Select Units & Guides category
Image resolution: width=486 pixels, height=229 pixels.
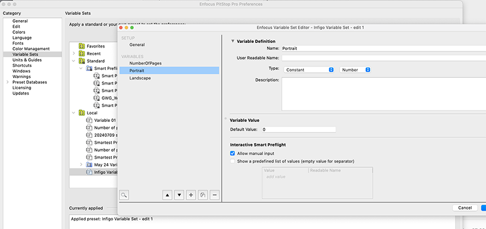27,60
